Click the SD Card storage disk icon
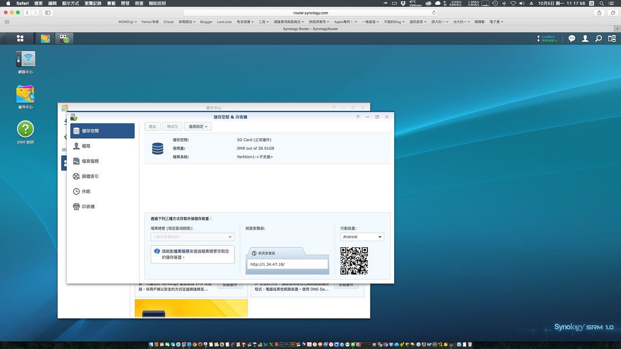 [158, 148]
